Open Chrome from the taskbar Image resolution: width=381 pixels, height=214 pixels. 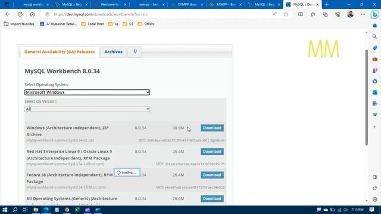[67, 210]
